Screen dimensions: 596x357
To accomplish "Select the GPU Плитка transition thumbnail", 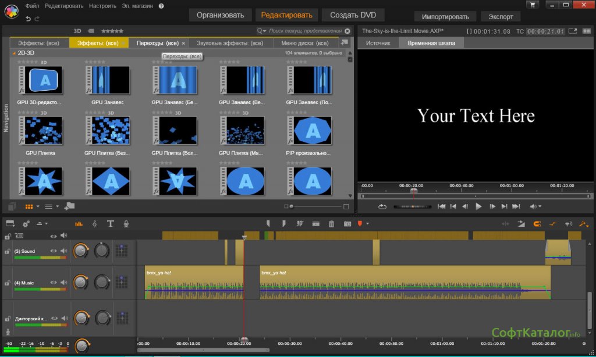I will [x=40, y=130].
